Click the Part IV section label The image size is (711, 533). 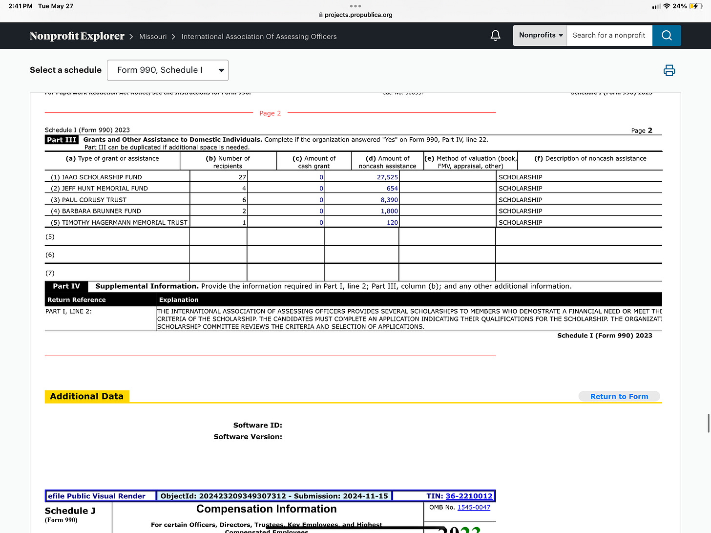(66, 286)
